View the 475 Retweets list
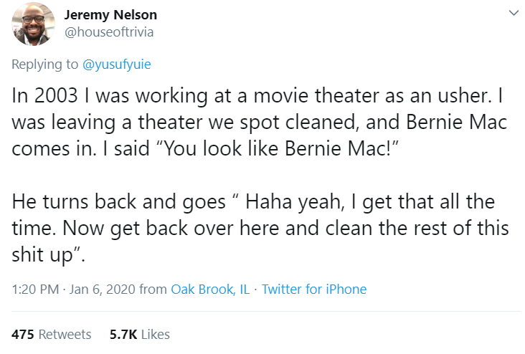 [x=52, y=334]
